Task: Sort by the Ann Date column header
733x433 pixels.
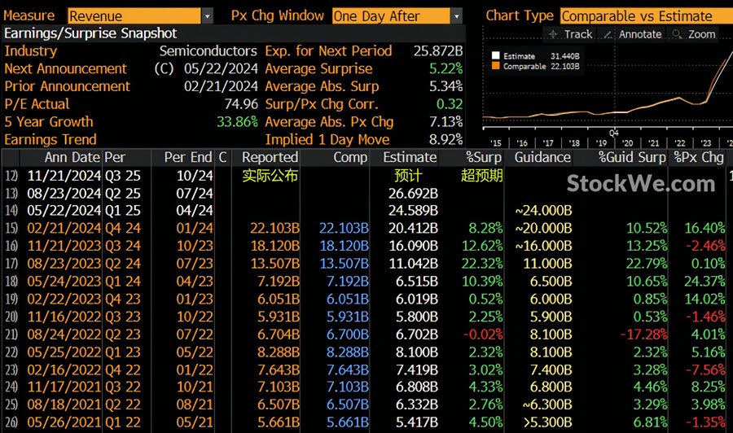Action: (72, 157)
